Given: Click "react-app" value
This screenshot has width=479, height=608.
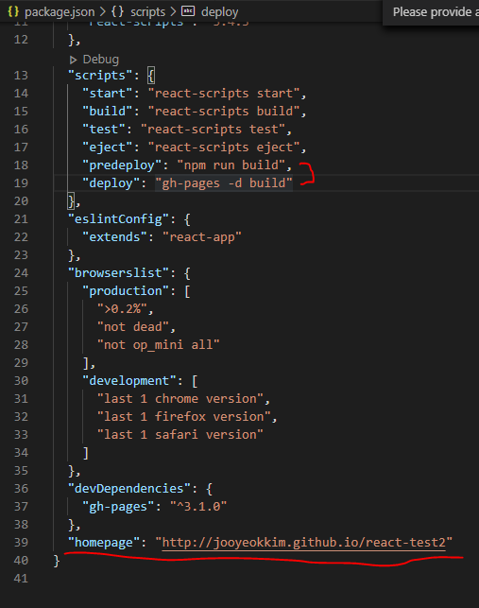Looking at the screenshot, I should coord(202,237).
